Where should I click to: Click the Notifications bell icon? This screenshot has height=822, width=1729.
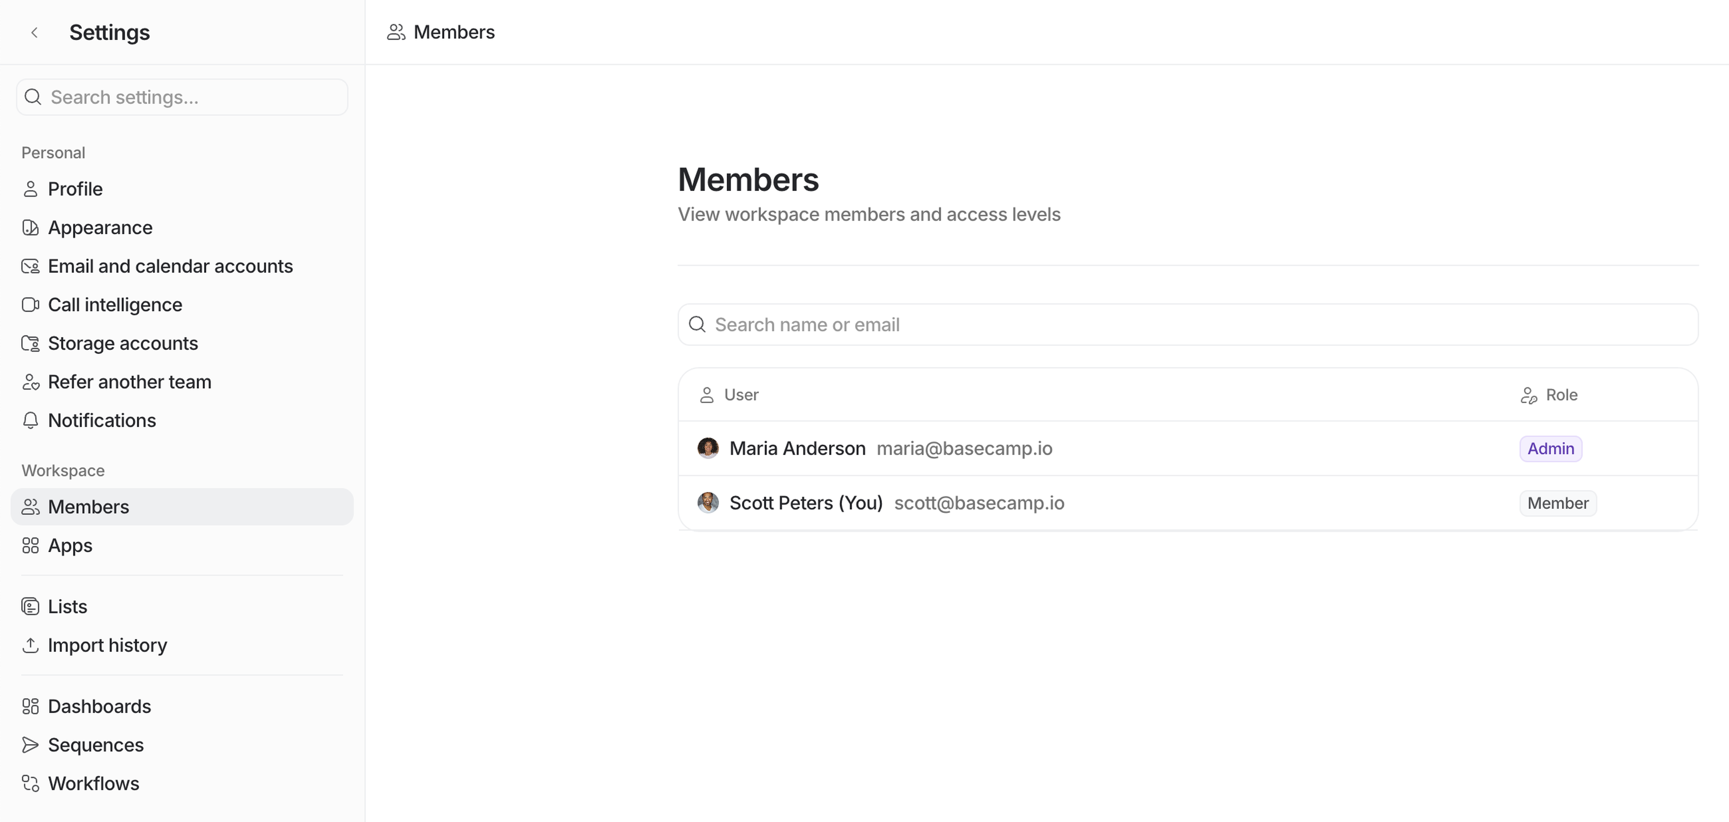30,420
